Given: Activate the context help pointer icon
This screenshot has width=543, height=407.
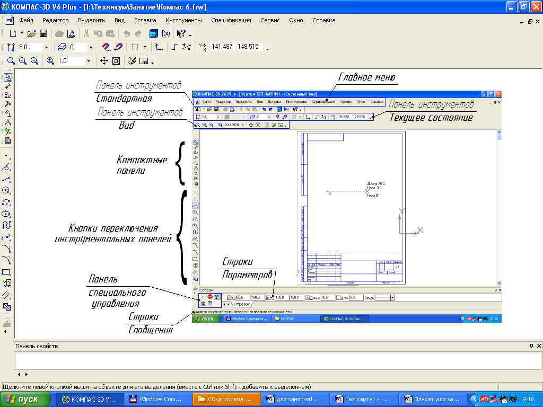Looking at the screenshot, I should (181, 33).
